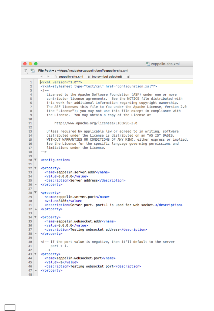Click the fold end marker at line 38
This screenshot has width=214, height=311.
click(36, 234)
